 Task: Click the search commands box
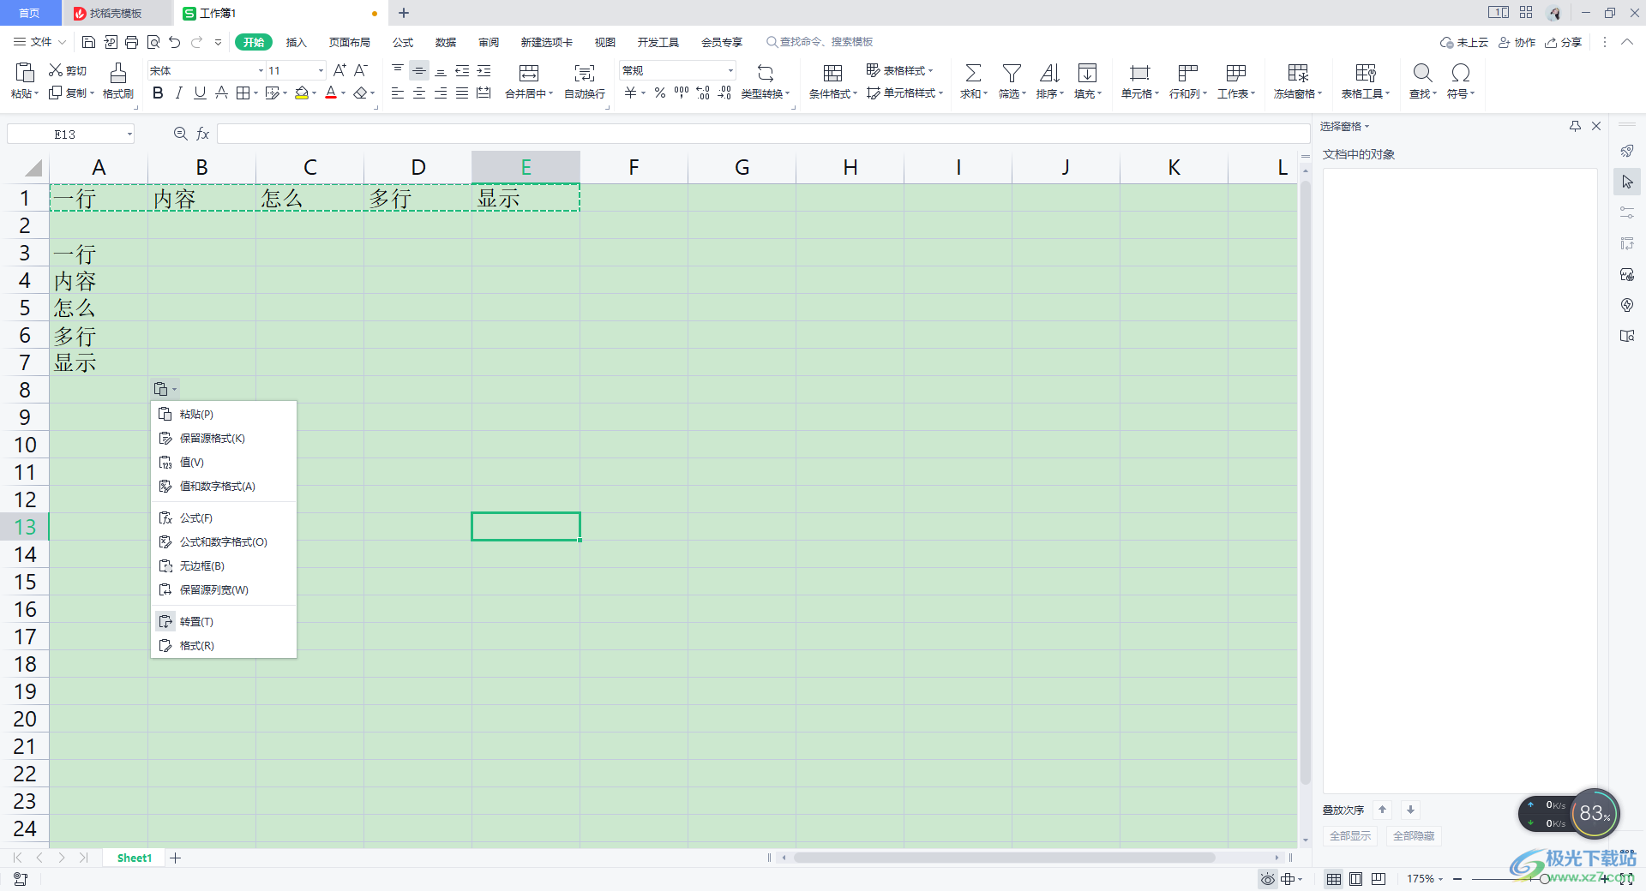[820, 42]
